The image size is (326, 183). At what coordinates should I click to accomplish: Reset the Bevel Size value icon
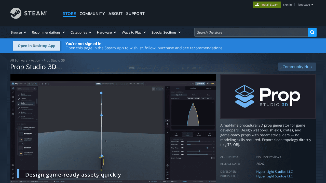[x=214, y=145]
